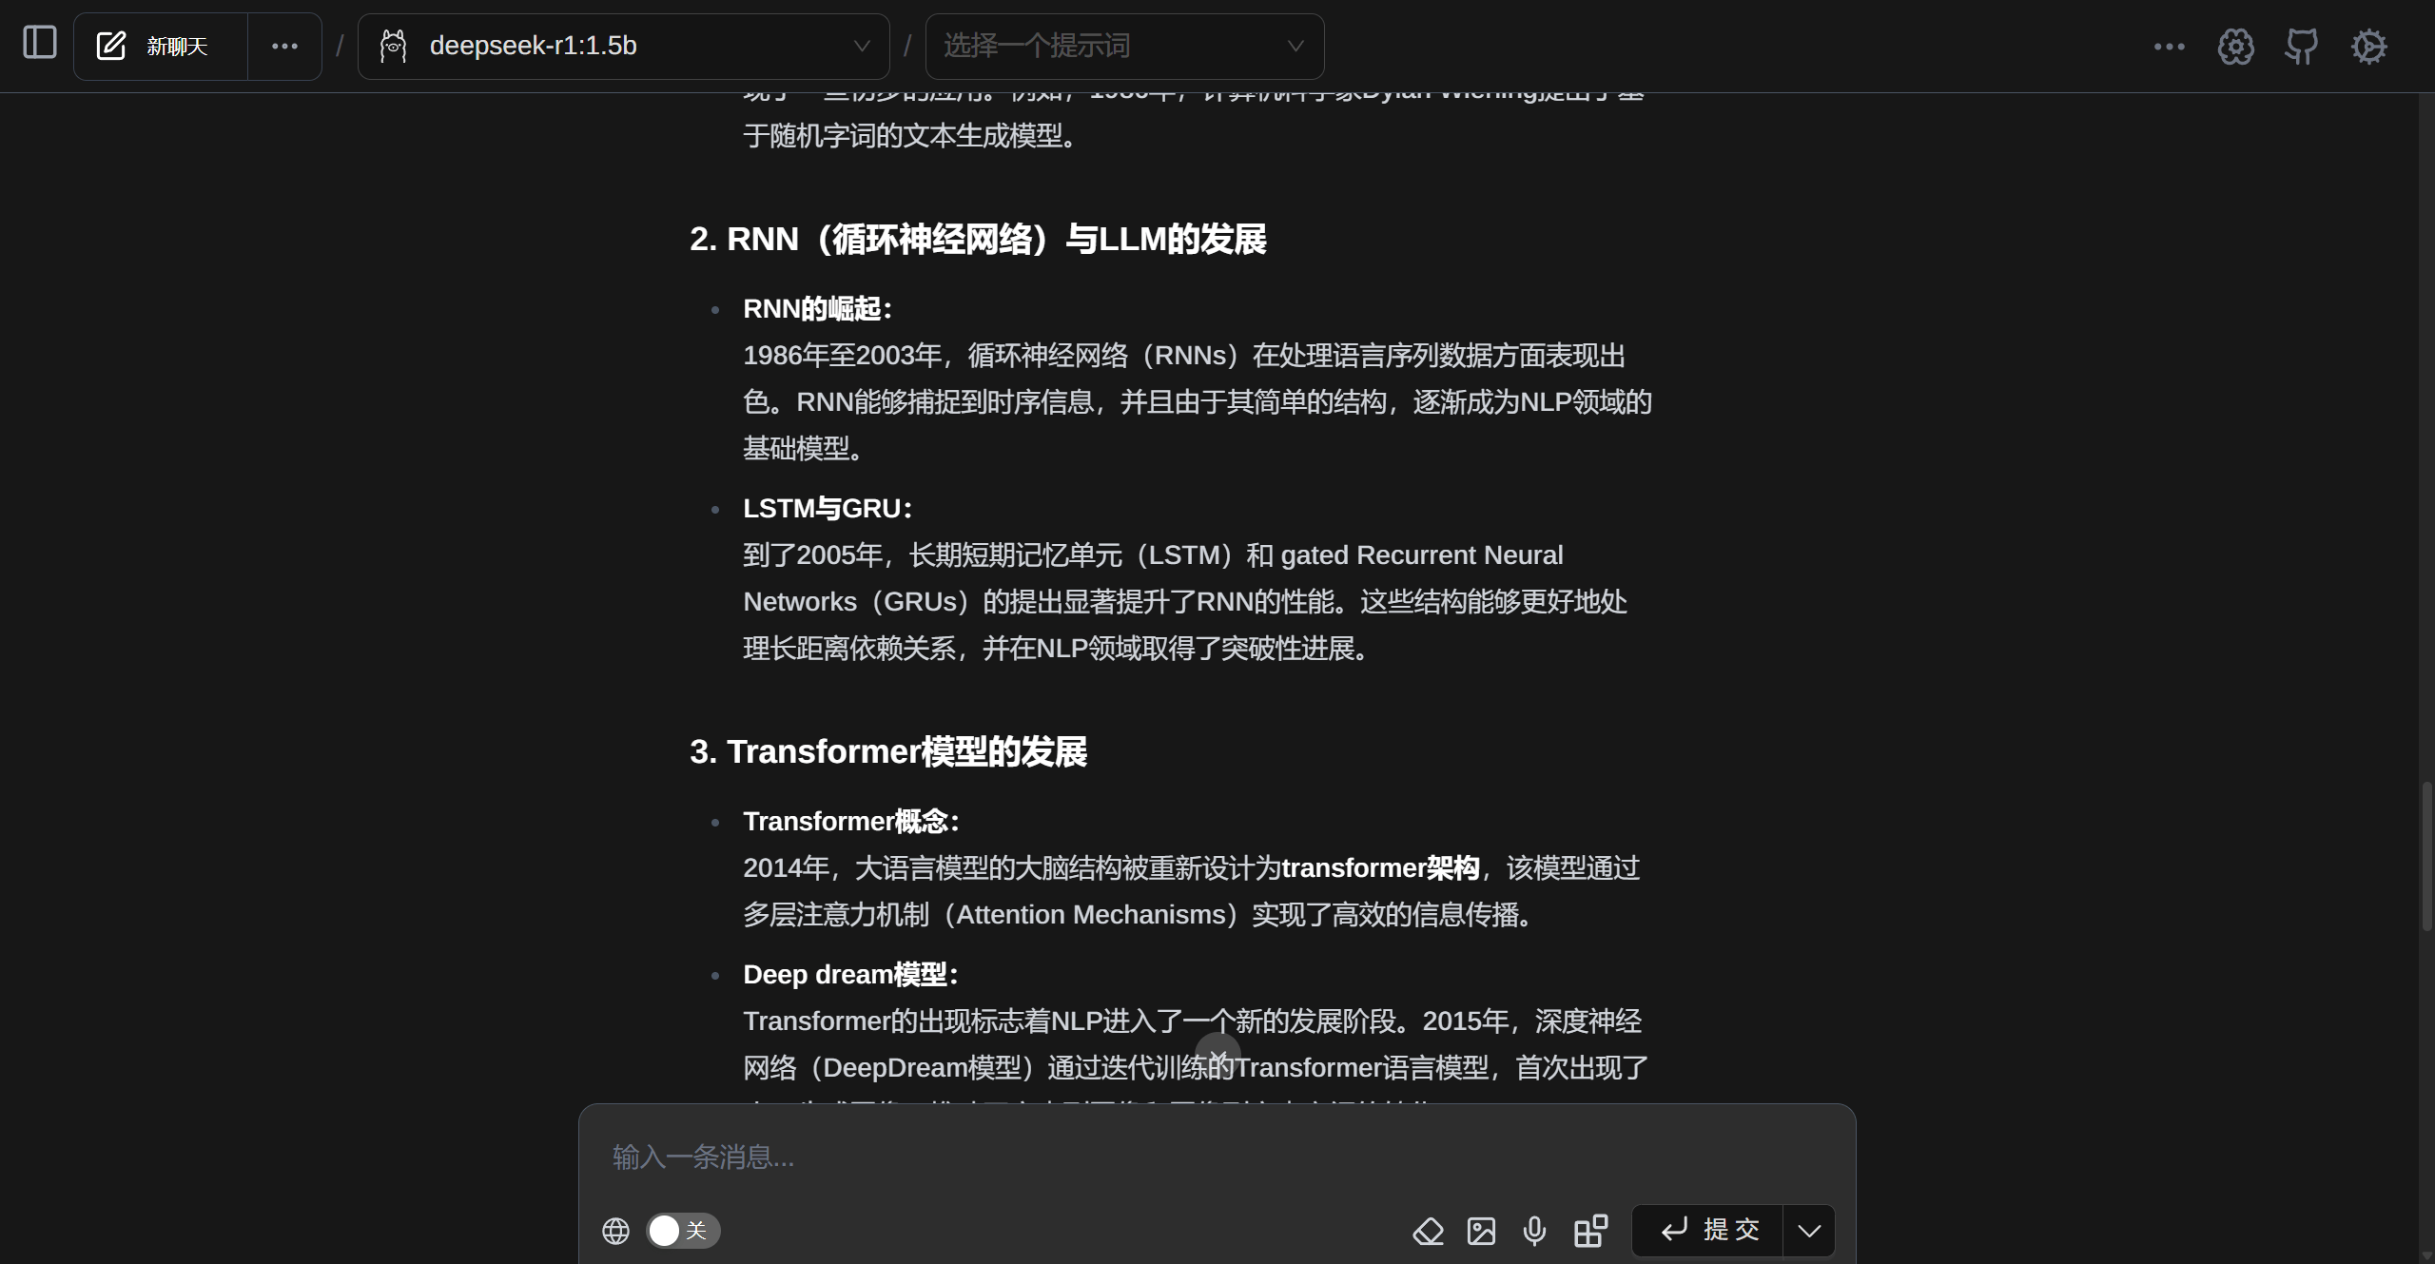Select the eraser icon to clear input
This screenshot has height=1264, width=2435.
(x=1428, y=1231)
